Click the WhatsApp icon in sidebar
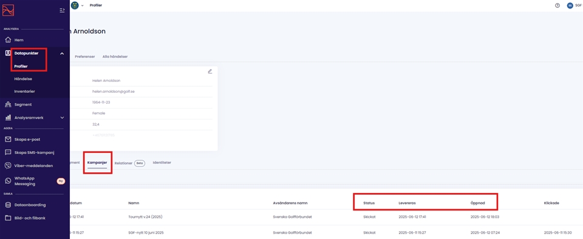 tap(8, 181)
